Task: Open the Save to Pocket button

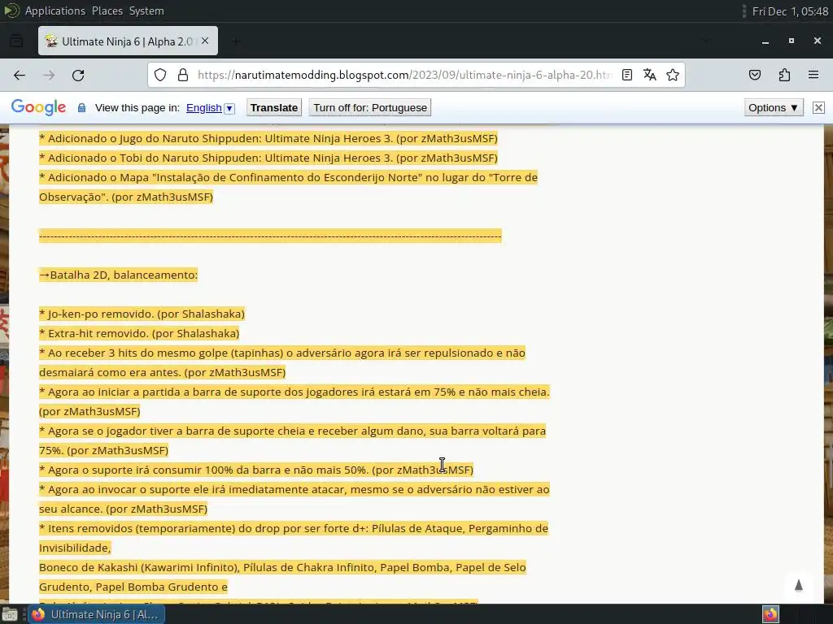Action: (755, 75)
